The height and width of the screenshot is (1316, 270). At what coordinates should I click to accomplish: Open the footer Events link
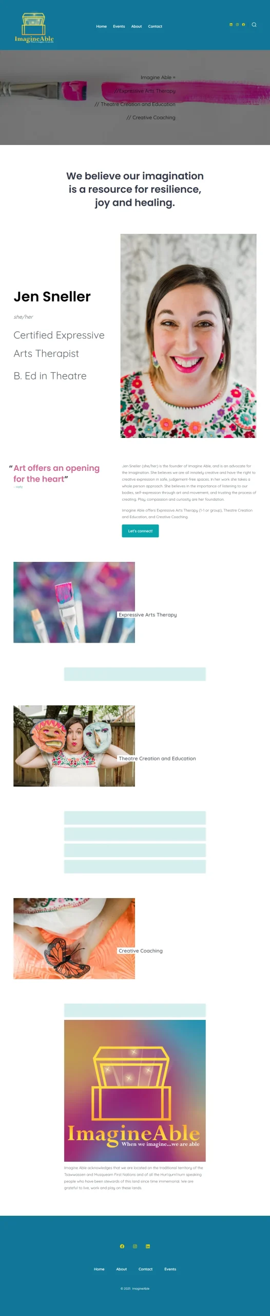170,1269
